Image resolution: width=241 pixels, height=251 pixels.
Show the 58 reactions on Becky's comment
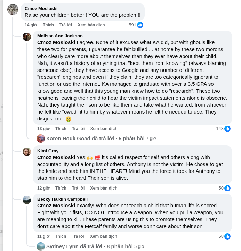(225, 236)
